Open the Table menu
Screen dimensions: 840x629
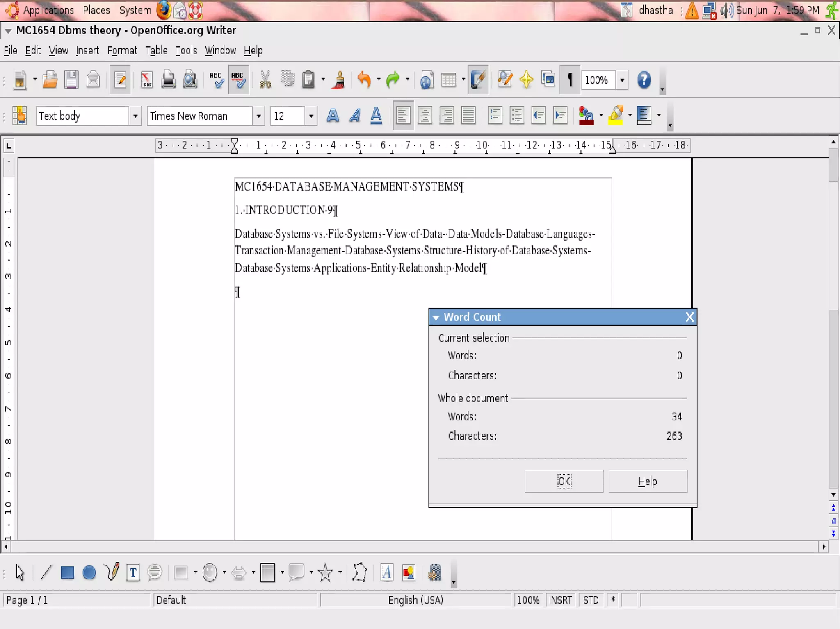(x=156, y=50)
